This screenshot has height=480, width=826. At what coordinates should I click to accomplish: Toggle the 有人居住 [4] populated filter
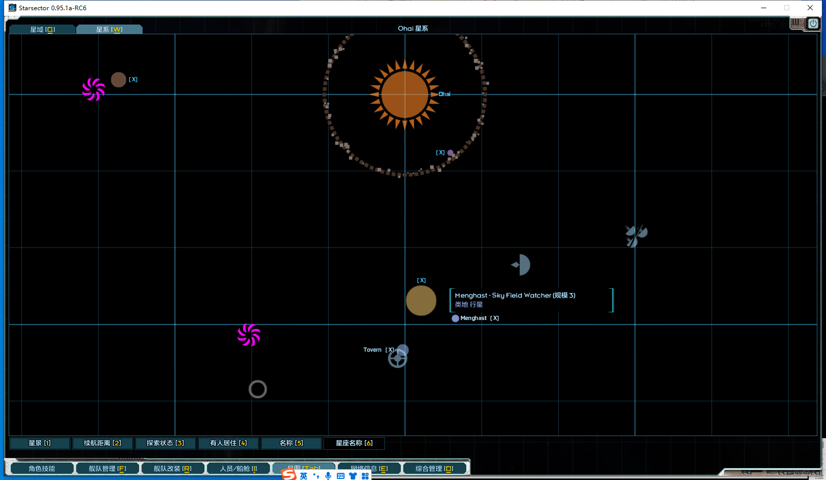[228, 443]
